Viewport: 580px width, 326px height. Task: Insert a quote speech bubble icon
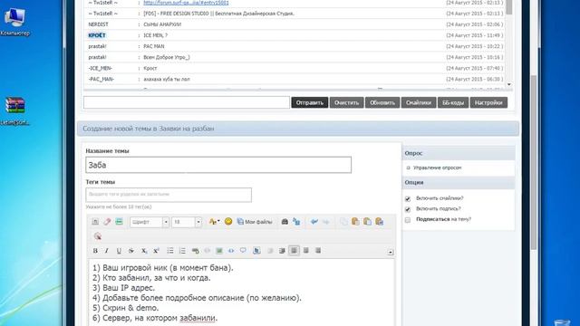tap(243, 251)
